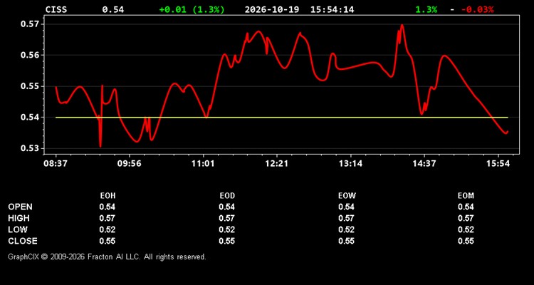Select the HIGH row label
Screen dimensions: 534x285
[19, 218]
